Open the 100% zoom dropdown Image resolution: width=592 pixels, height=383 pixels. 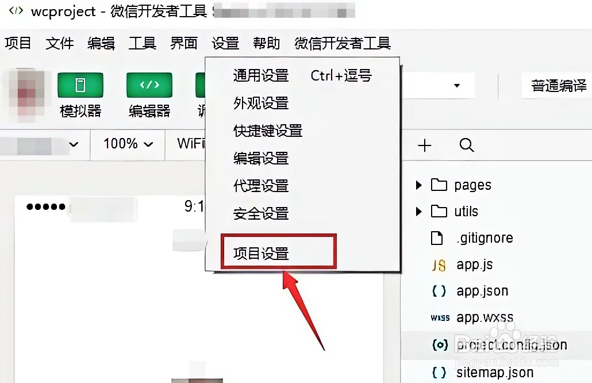128,144
